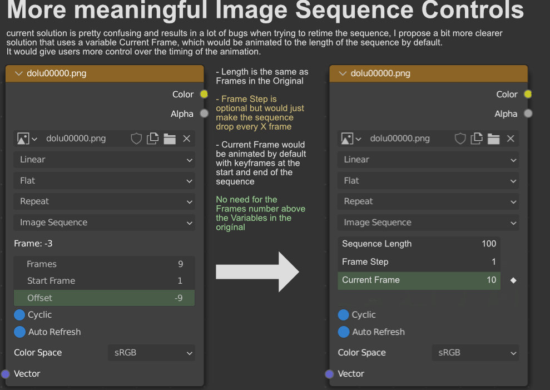Unlink image with X in left node
550x390 pixels.
tap(187, 139)
